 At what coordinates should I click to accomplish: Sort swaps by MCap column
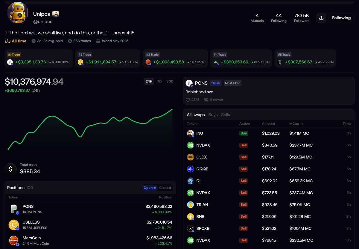(x=296, y=123)
